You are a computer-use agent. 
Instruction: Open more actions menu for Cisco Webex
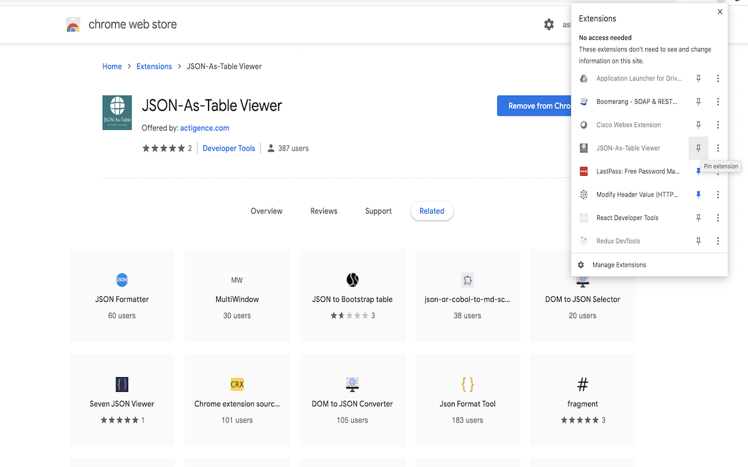[718, 125]
